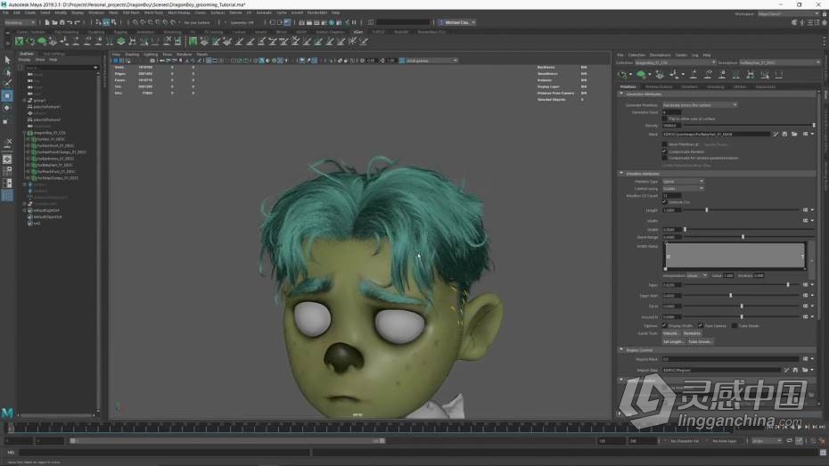
Task: Open the Primitive Type dropdown
Action: click(x=683, y=181)
